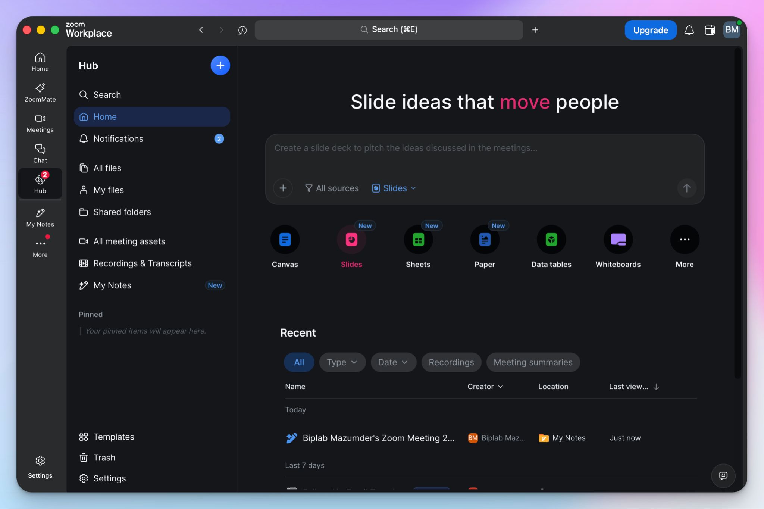Click the Location column header
This screenshot has height=509, width=764.
553,387
